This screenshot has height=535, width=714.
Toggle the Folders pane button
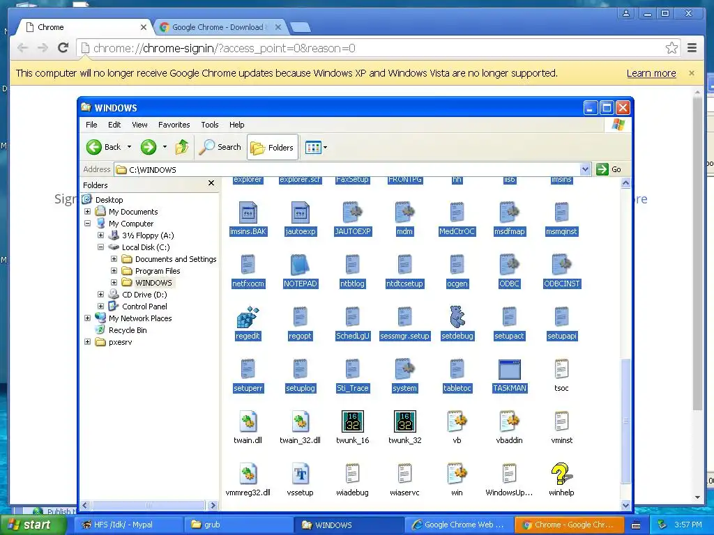(273, 148)
